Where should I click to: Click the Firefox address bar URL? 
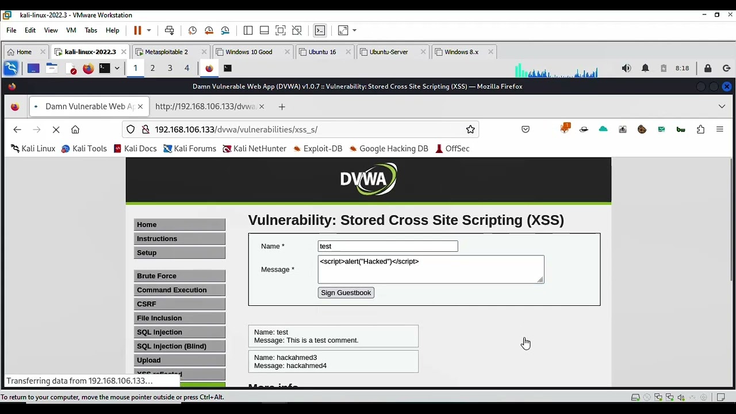tap(236, 129)
